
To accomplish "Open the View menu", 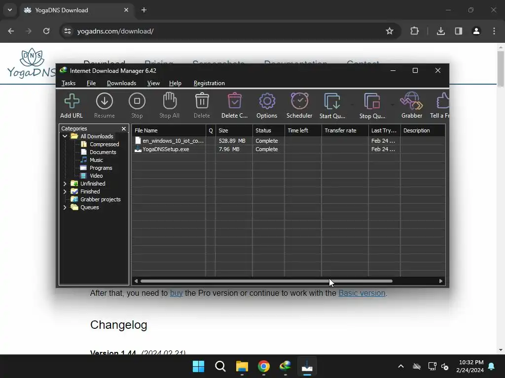I will point(153,83).
